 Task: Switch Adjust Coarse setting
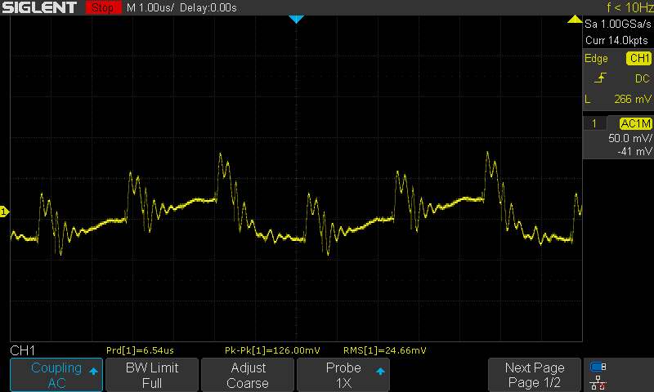(x=248, y=375)
